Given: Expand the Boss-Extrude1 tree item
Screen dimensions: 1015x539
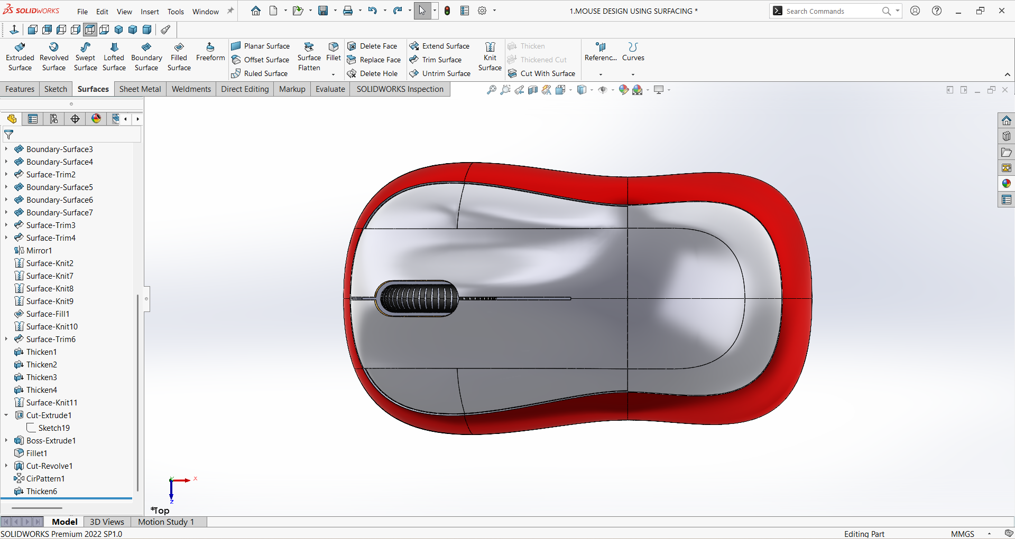Looking at the screenshot, I should click(x=6, y=441).
